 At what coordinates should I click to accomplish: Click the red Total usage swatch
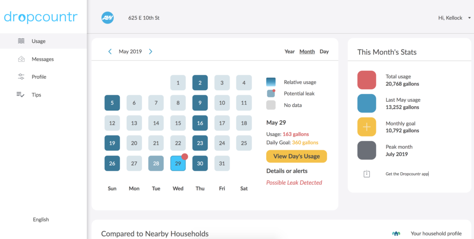pos(367,80)
